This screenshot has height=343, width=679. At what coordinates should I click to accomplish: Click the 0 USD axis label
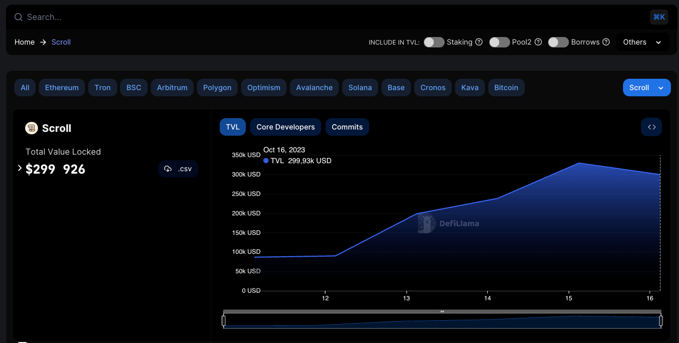251,290
